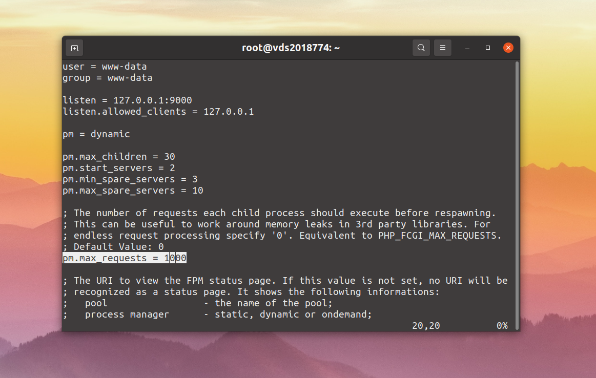Click the pm.min_spare_servers = 3 line
Image resolution: width=596 pixels, height=378 pixels.
[x=130, y=179]
